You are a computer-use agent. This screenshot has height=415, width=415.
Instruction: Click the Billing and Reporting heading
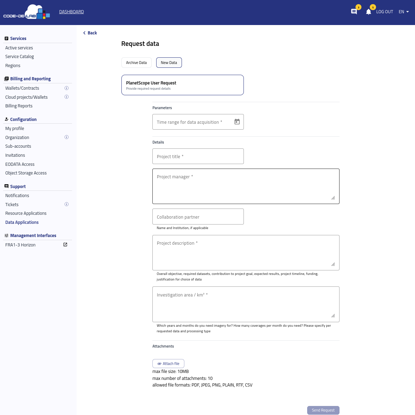(x=31, y=79)
